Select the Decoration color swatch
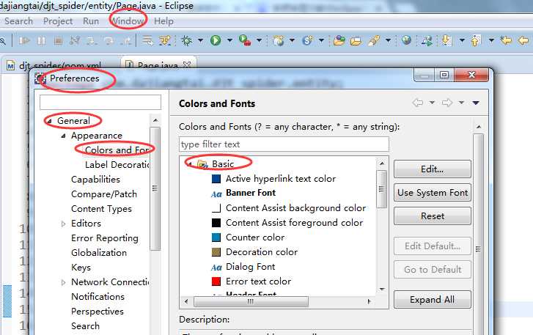Image resolution: width=533 pixels, height=335 pixels. 216,252
